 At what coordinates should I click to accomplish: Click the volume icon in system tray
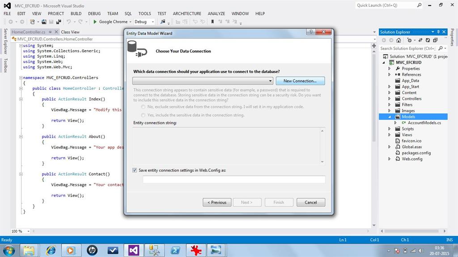coord(420,251)
